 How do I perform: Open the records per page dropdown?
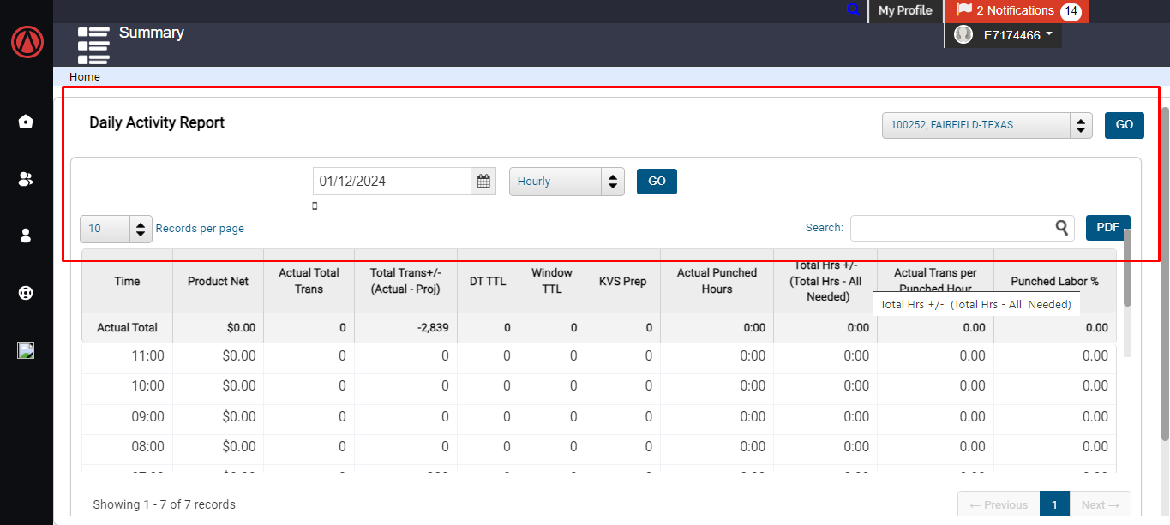116,229
